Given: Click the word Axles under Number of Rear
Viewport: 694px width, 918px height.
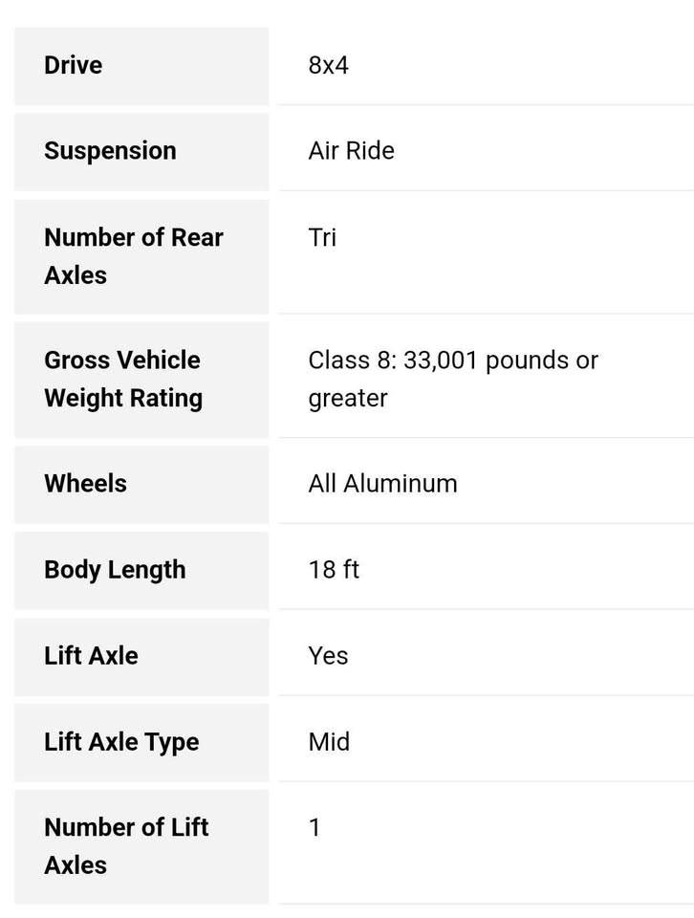Looking at the screenshot, I should [76, 275].
